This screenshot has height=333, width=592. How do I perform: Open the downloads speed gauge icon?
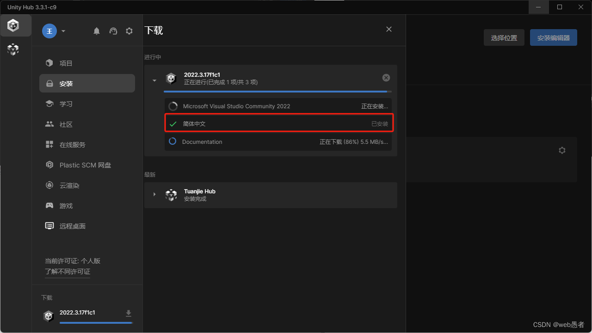click(113, 31)
